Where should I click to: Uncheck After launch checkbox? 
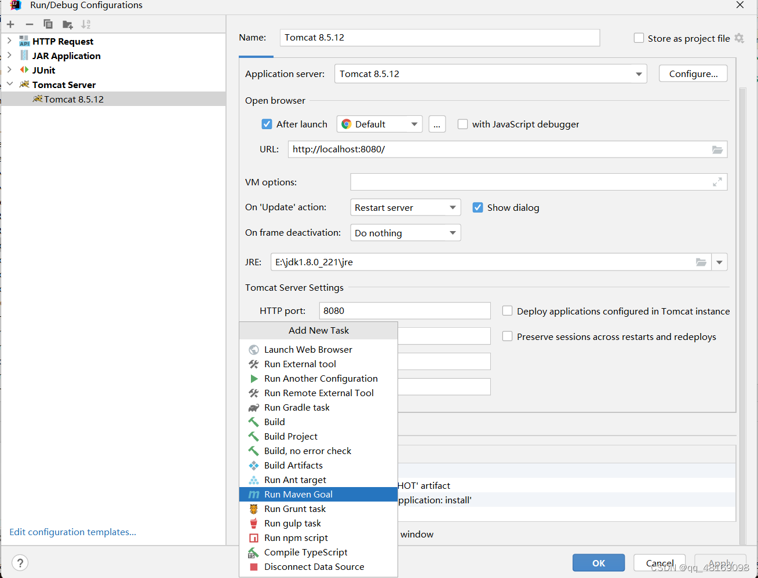click(267, 124)
